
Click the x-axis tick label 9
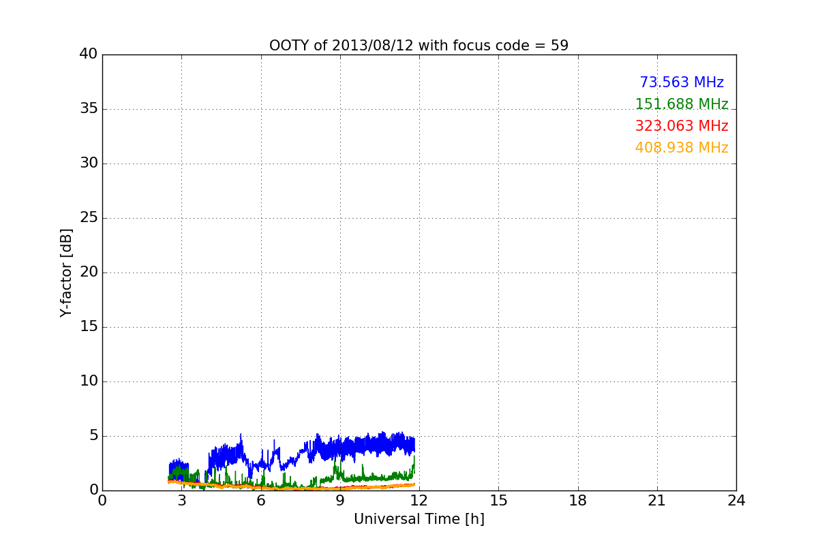click(340, 501)
